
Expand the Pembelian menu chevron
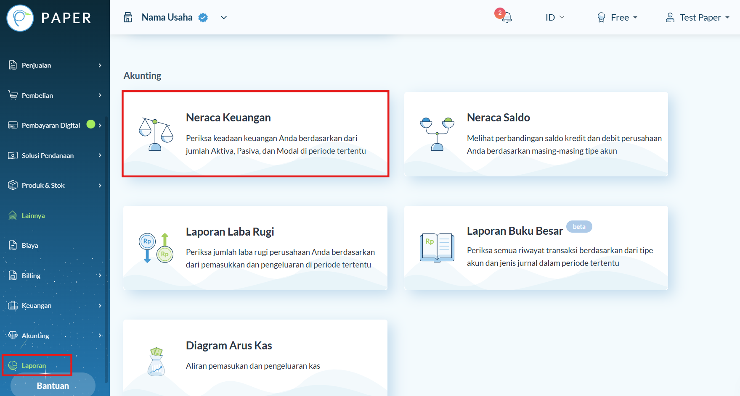coord(100,95)
